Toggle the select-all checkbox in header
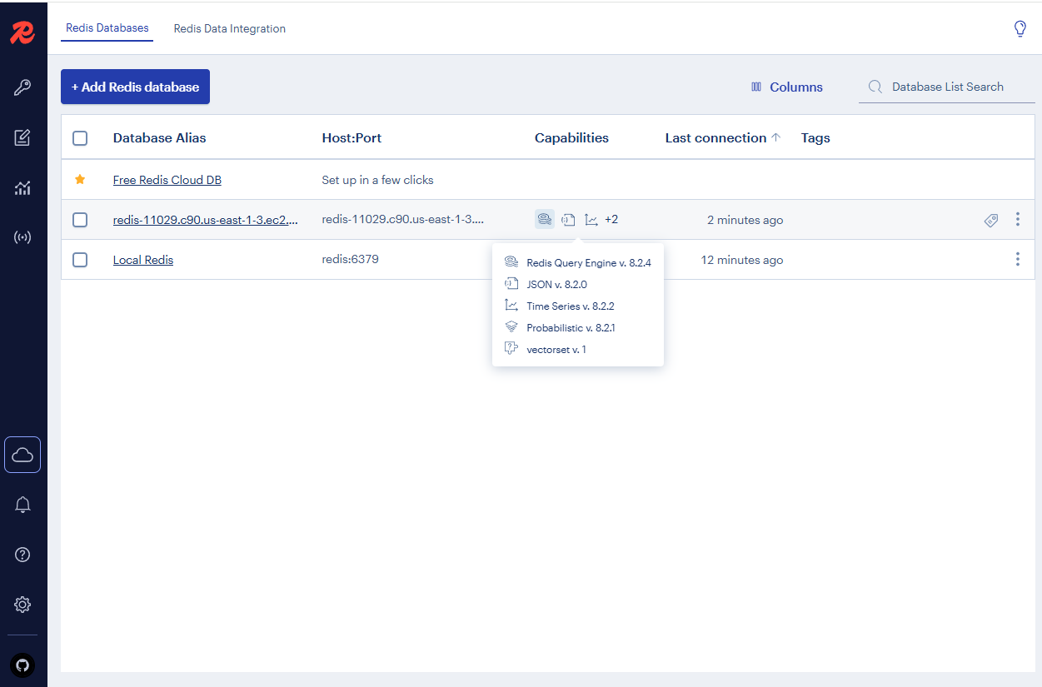This screenshot has height=687, width=1042. (x=80, y=138)
